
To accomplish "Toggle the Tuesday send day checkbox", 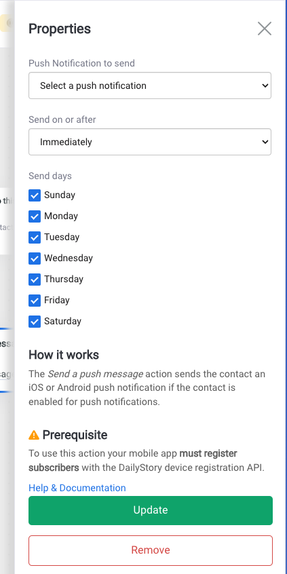I will (x=35, y=237).
